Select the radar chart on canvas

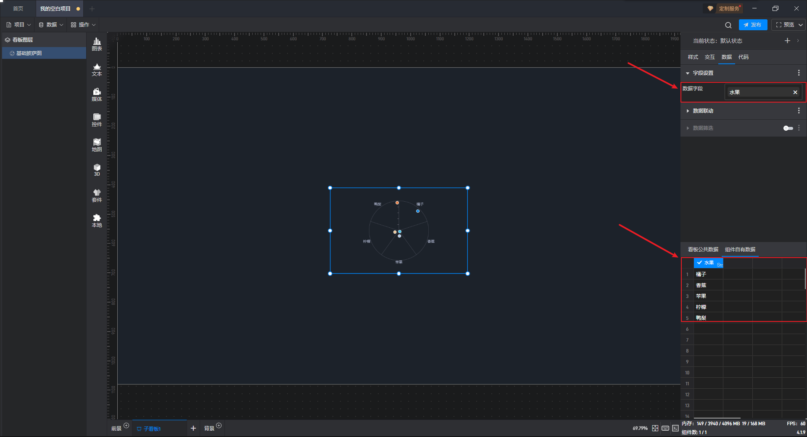(x=399, y=231)
